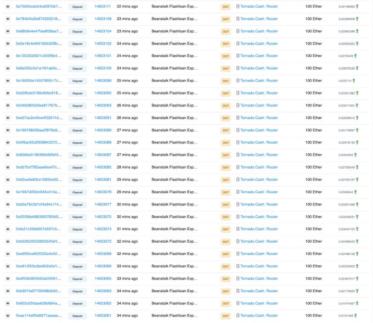373x323 pixels.
Task: Click contract icon in block 14603085 row
Action: click(238, 167)
